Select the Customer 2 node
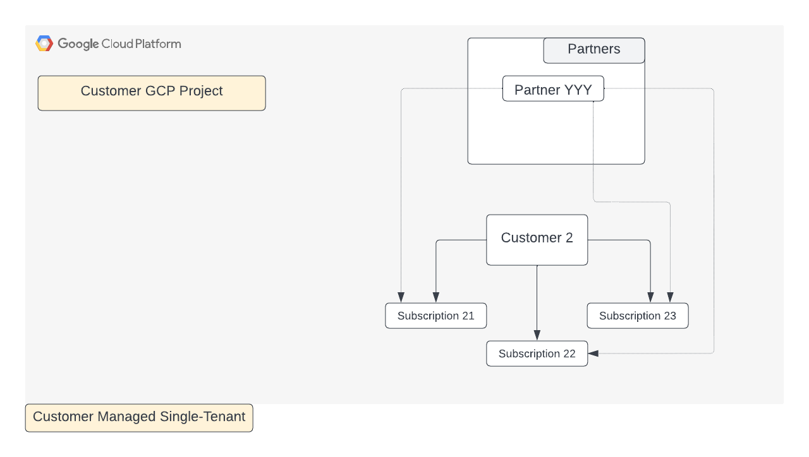Viewport: 809px width, 457px height. point(537,240)
